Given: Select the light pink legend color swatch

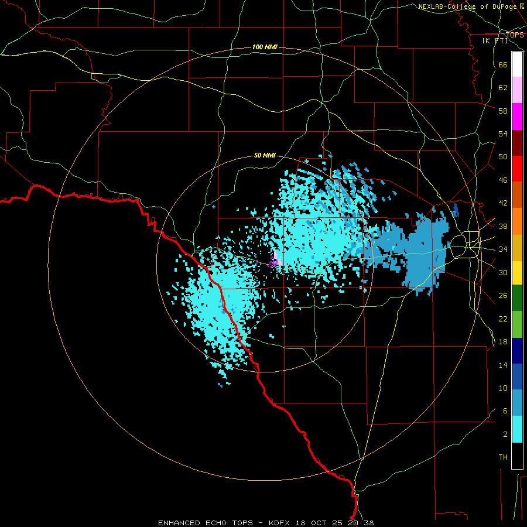Looking at the screenshot, I should (517, 90).
